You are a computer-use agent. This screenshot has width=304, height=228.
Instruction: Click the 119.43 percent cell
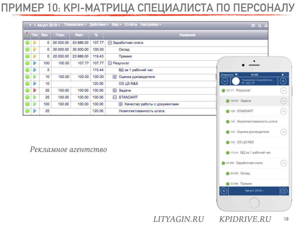[98, 56]
